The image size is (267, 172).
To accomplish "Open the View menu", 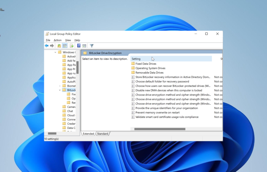I will click(68, 40).
